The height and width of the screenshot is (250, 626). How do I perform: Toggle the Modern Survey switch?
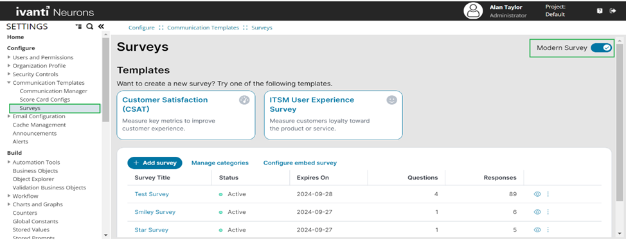pos(601,48)
